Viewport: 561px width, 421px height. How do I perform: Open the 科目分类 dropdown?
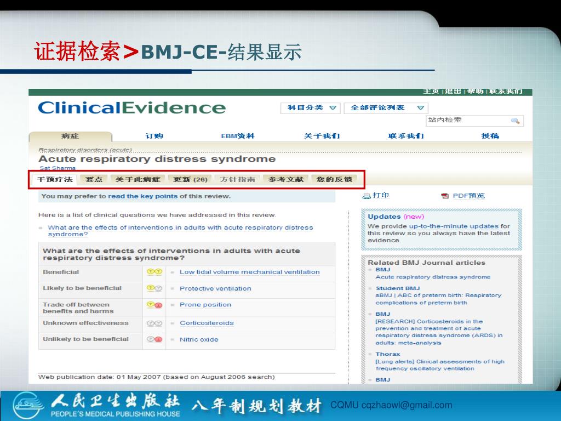point(310,108)
